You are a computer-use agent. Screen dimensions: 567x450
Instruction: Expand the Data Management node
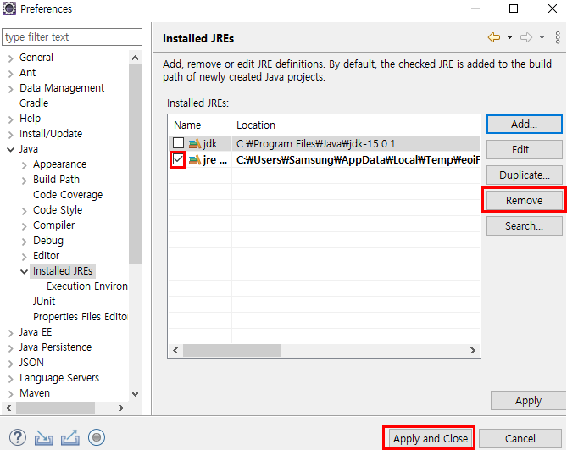tap(10, 88)
